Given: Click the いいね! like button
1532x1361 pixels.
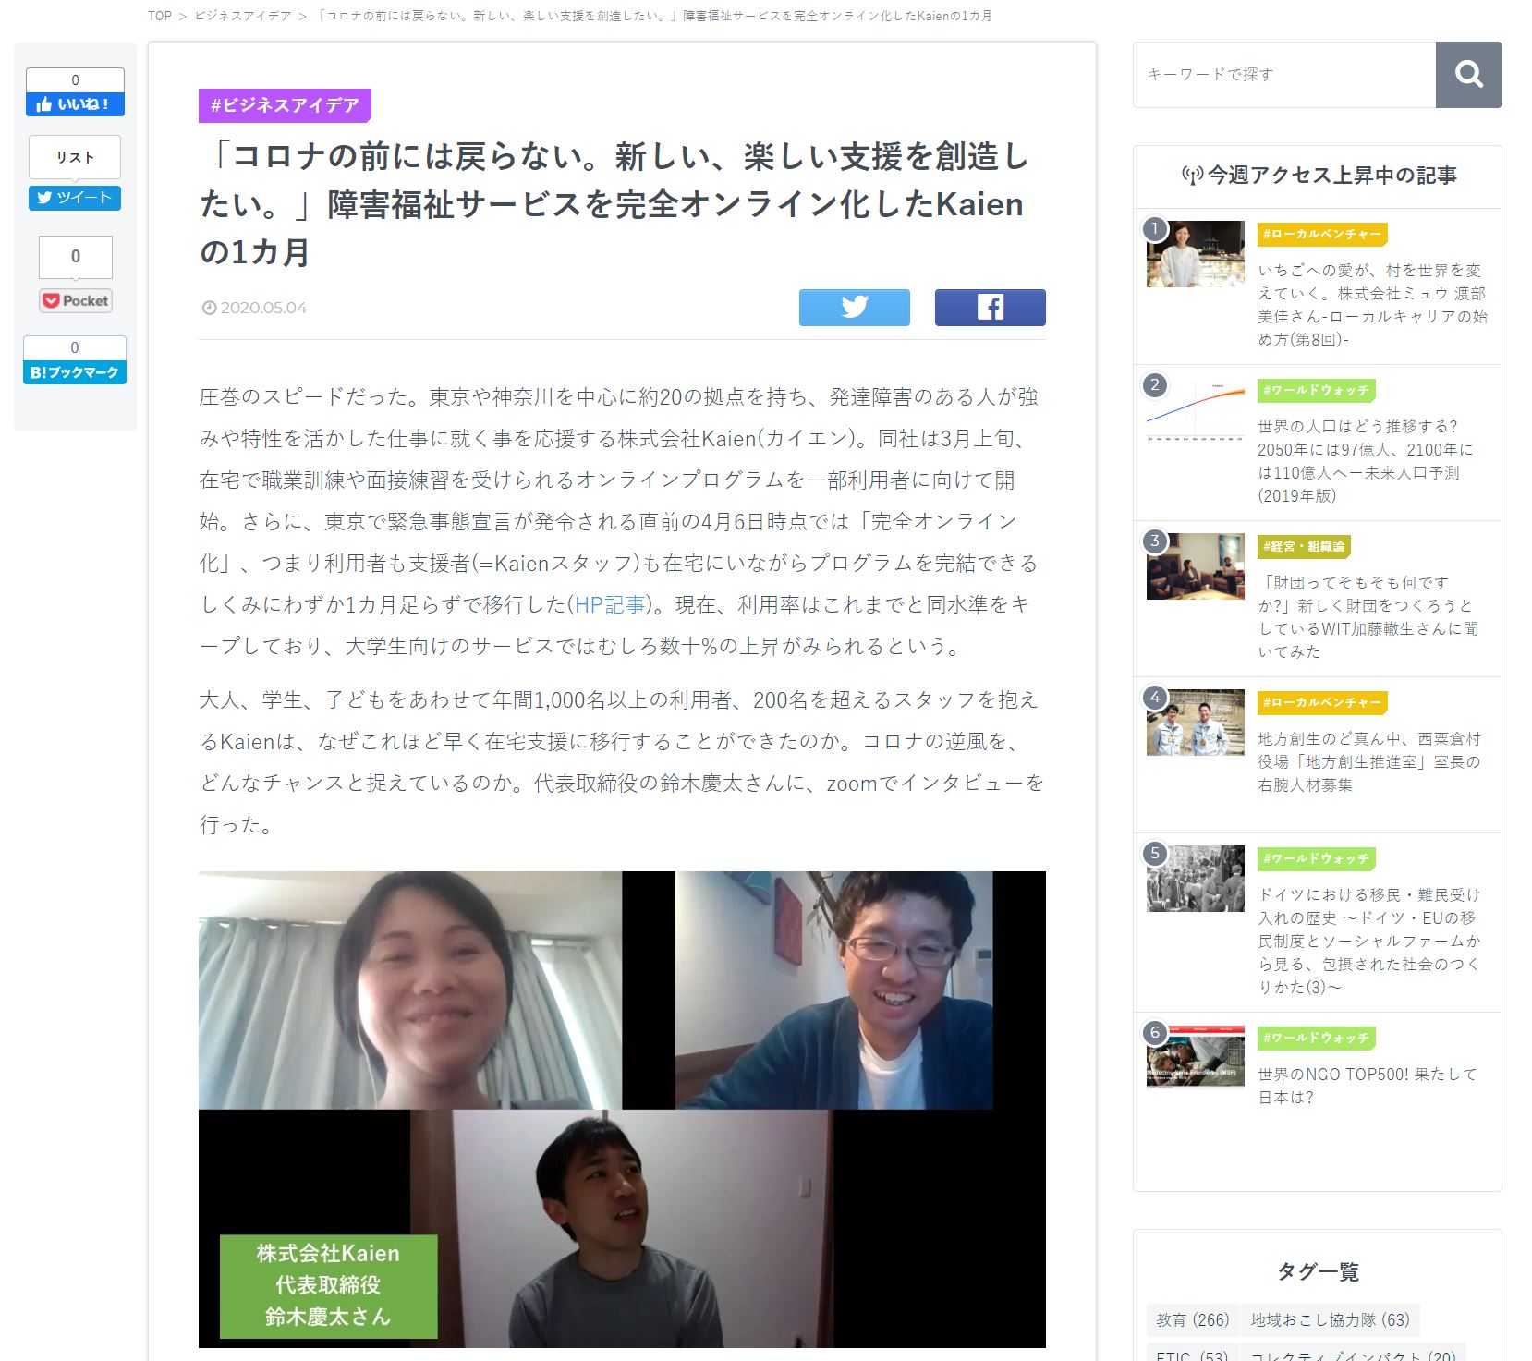Looking at the screenshot, I should point(75,103).
